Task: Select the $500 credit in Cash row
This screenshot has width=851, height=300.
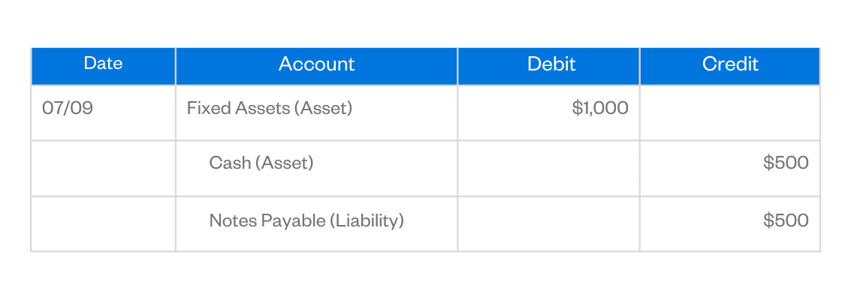Action: (786, 163)
